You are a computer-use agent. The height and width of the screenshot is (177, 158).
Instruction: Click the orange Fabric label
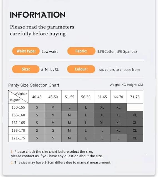(81, 51)
